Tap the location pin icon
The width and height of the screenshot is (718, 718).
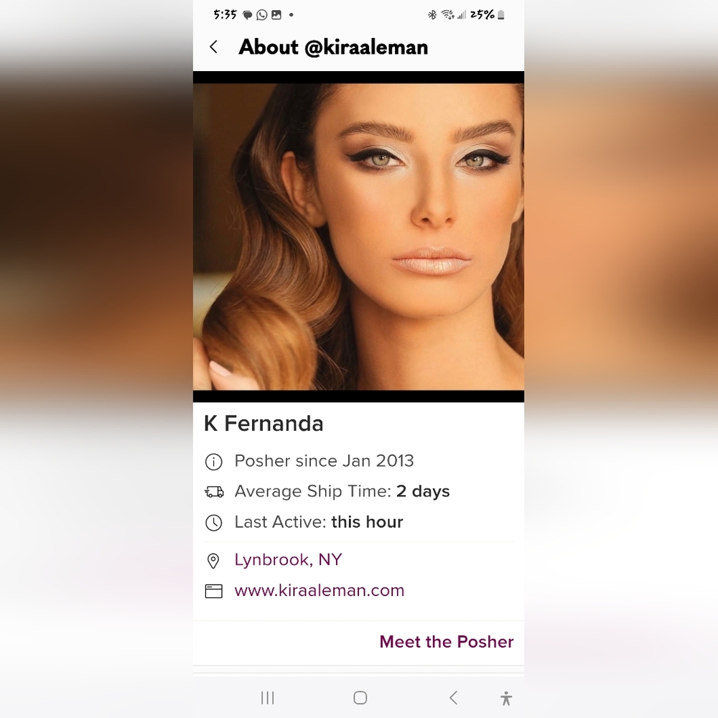213,561
